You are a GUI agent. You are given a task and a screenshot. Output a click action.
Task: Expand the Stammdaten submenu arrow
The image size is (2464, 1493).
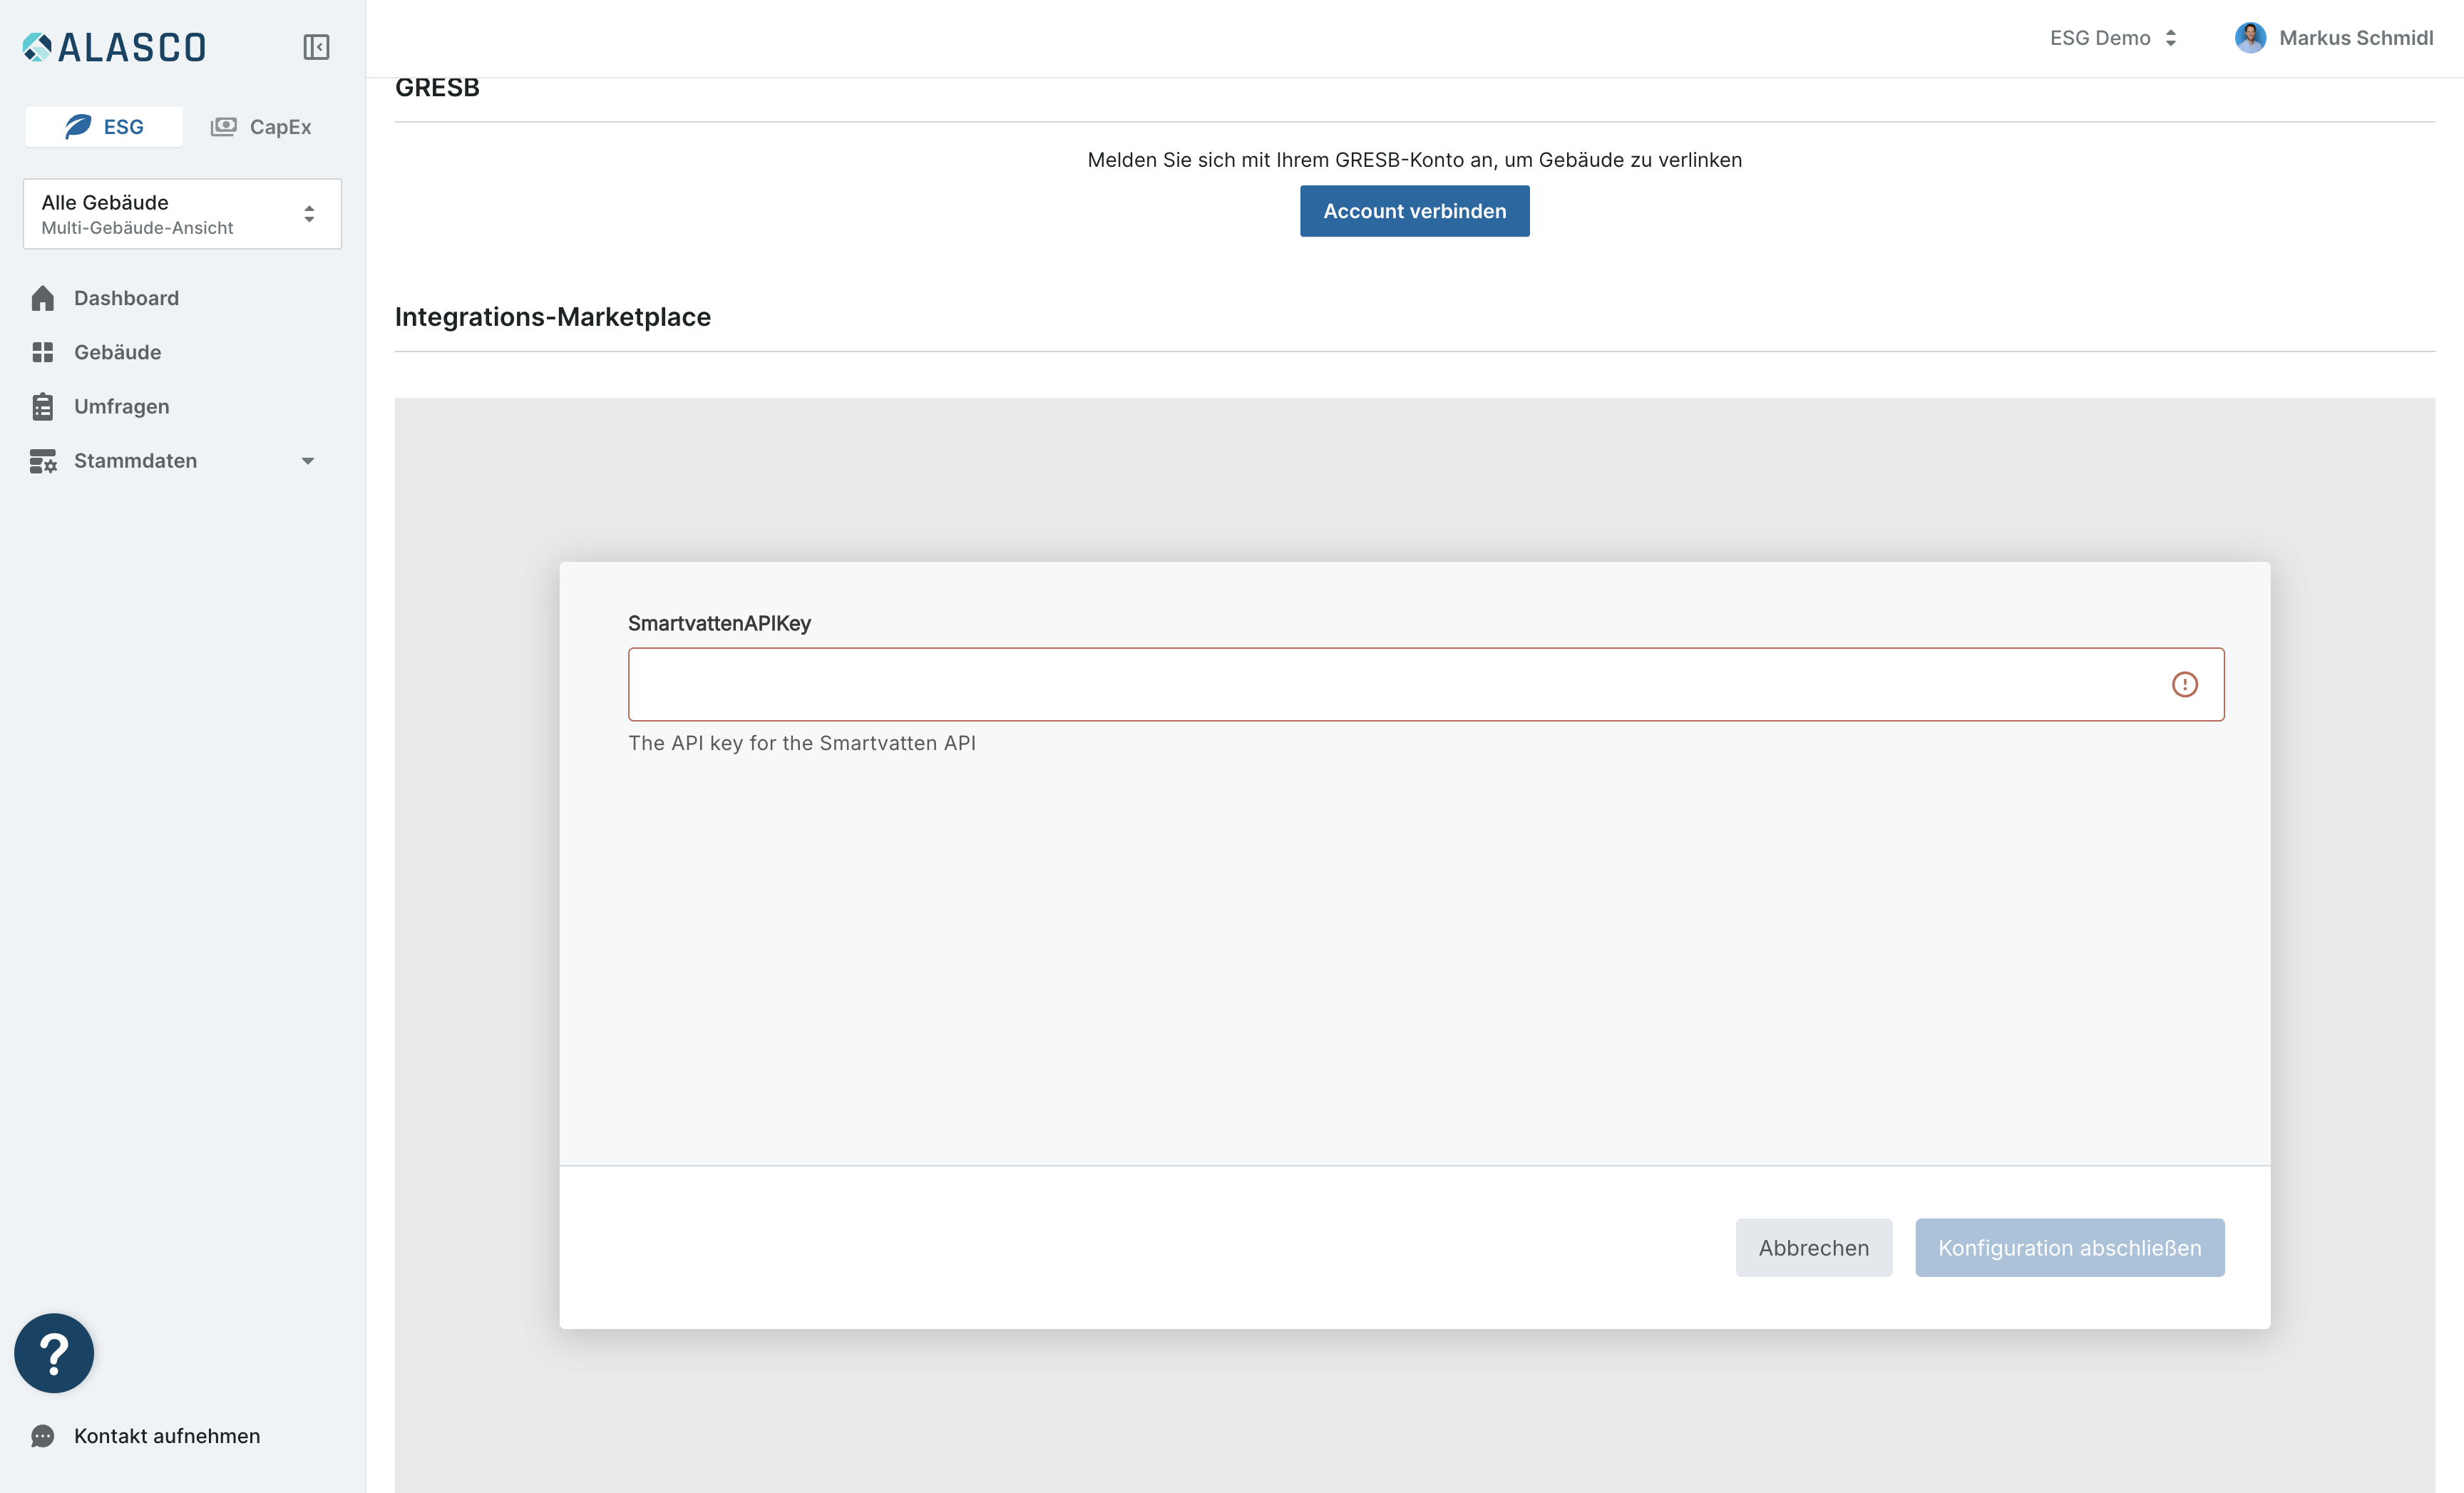coord(308,461)
